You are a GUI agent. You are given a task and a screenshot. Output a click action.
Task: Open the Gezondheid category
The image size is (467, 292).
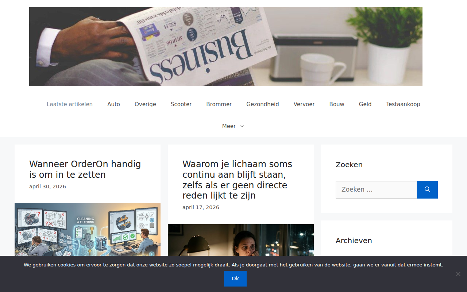coord(263,104)
